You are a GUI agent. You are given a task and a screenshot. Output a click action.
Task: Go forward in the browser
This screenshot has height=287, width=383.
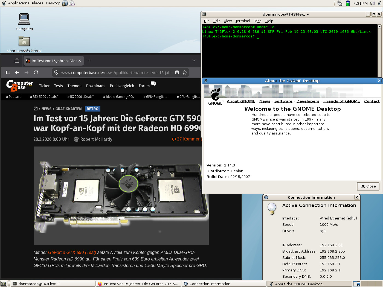point(27,72)
